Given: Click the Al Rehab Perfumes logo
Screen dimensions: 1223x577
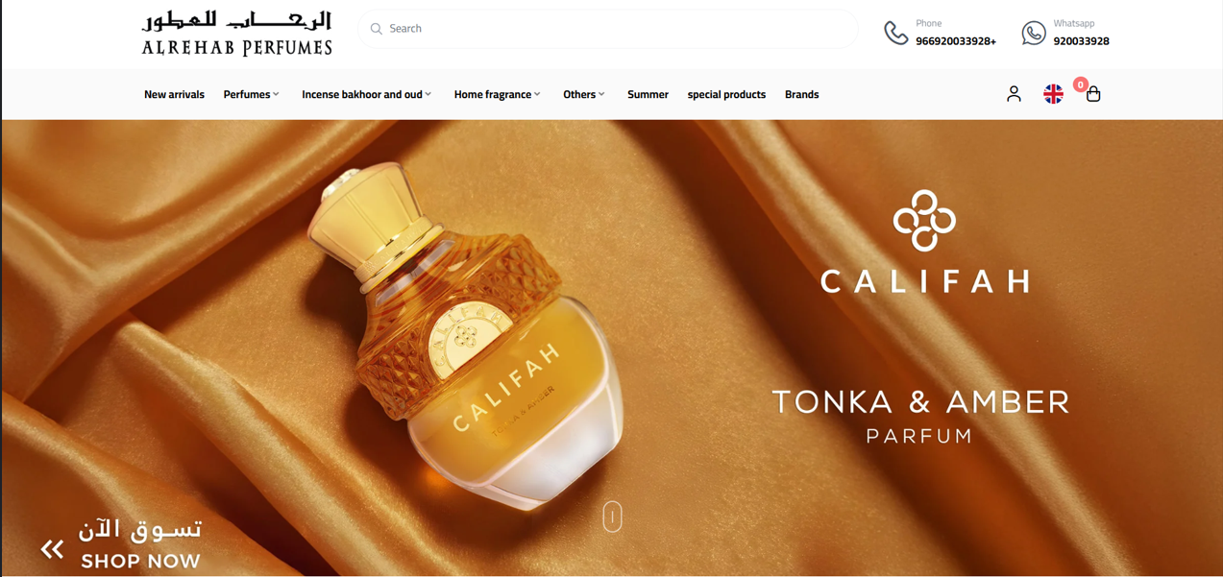Looking at the screenshot, I should (x=236, y=34).
